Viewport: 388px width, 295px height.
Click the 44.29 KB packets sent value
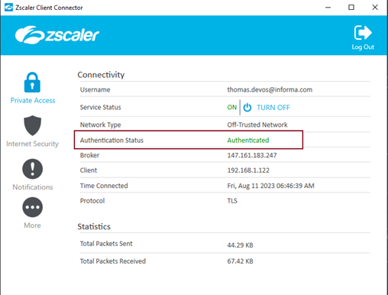[x=240, y=245]
